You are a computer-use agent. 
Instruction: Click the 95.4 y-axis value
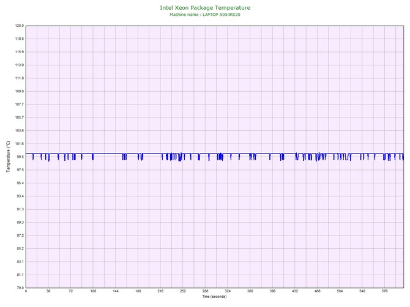20,183
